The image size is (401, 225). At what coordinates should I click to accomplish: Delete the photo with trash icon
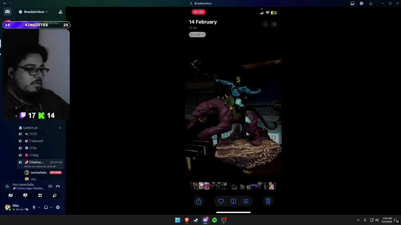point(268,201)
